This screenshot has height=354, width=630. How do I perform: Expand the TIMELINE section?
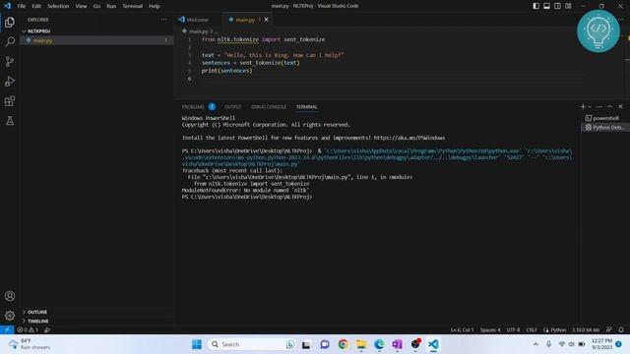point(96,322)
